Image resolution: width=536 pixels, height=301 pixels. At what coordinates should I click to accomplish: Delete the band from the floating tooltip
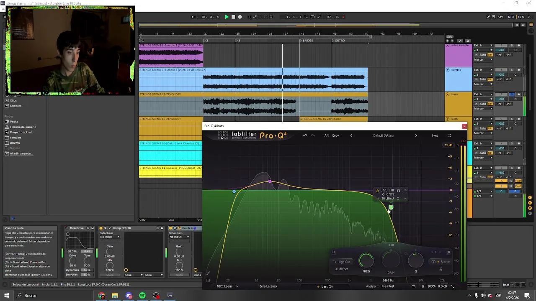[x=405, y=191]
